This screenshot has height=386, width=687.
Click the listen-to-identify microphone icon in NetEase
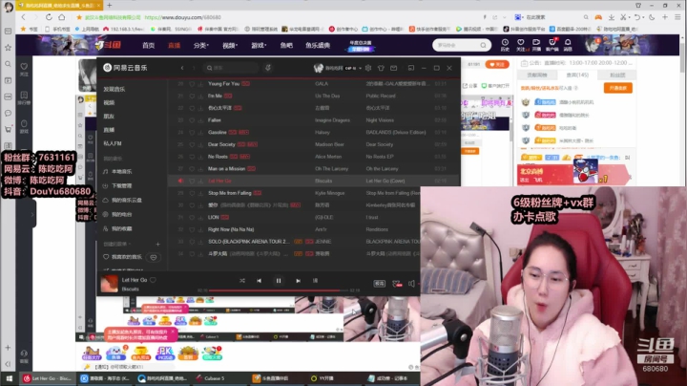click(x=268, y=68)
